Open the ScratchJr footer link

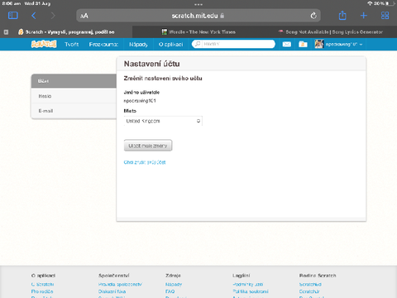[309, 291]
